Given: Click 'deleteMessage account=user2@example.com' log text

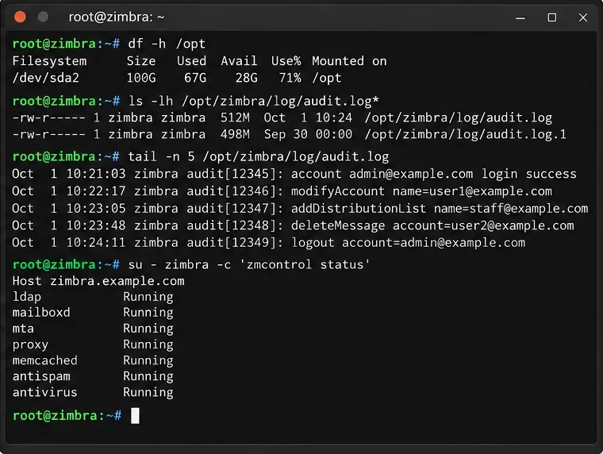Looking at the screenshot, I should coord(432,225).
